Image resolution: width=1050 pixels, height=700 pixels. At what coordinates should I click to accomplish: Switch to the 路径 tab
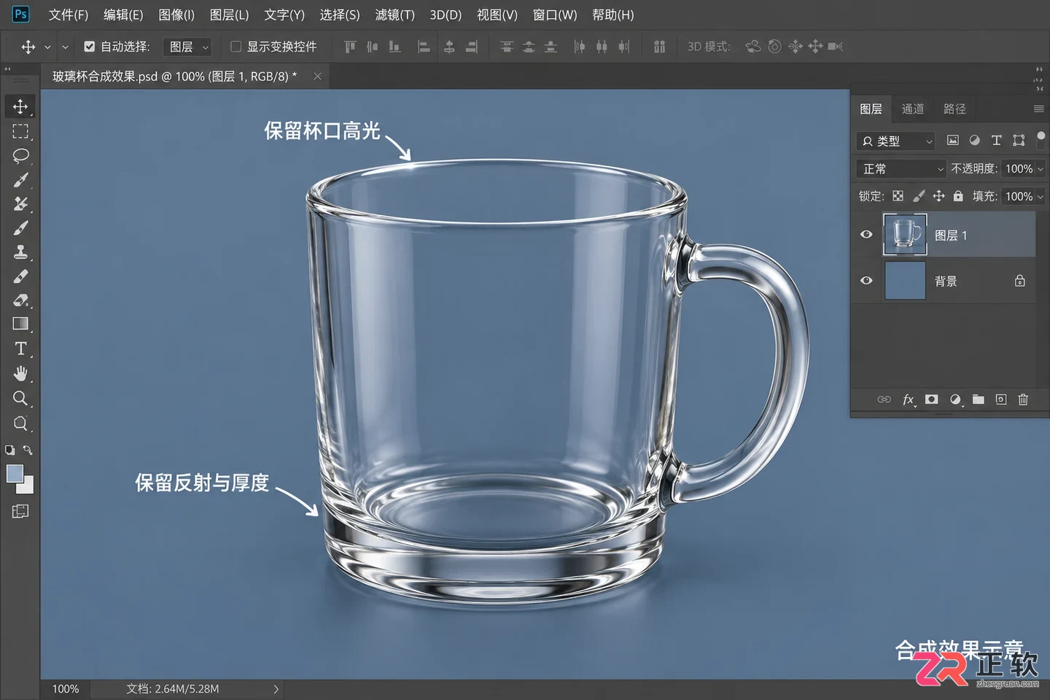click(954, 109)
